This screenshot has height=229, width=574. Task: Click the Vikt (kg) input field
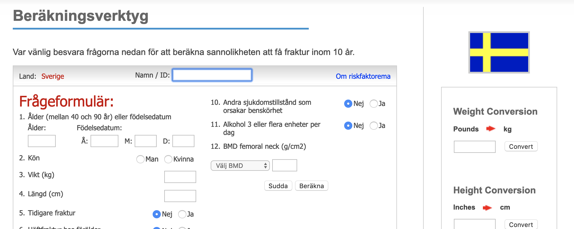(180, 177)
